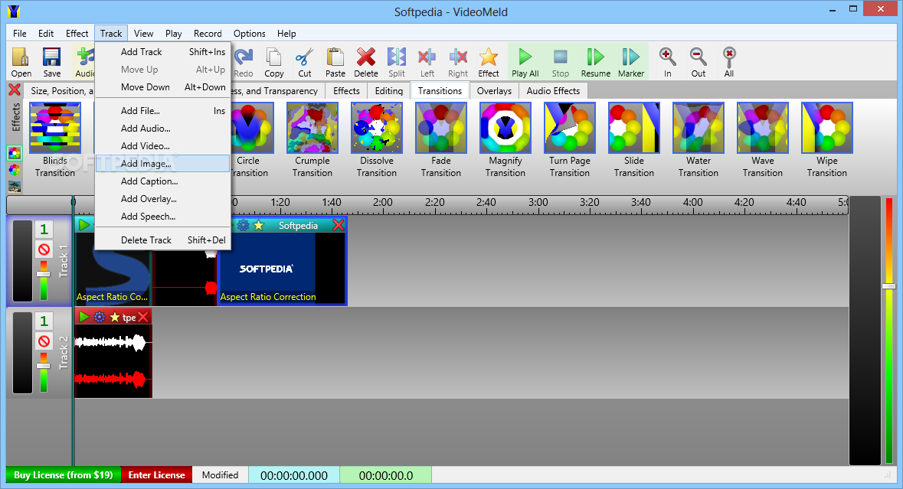Open the Edit menu
903x489 pixels.
click(46, 34)
